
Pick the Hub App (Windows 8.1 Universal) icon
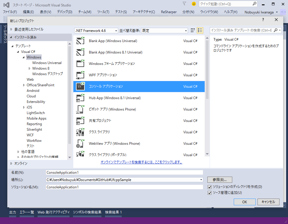pos(80,98)
